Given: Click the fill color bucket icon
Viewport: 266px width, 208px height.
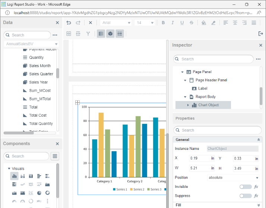Looking at the screenshot, I should tap(203, 23).
